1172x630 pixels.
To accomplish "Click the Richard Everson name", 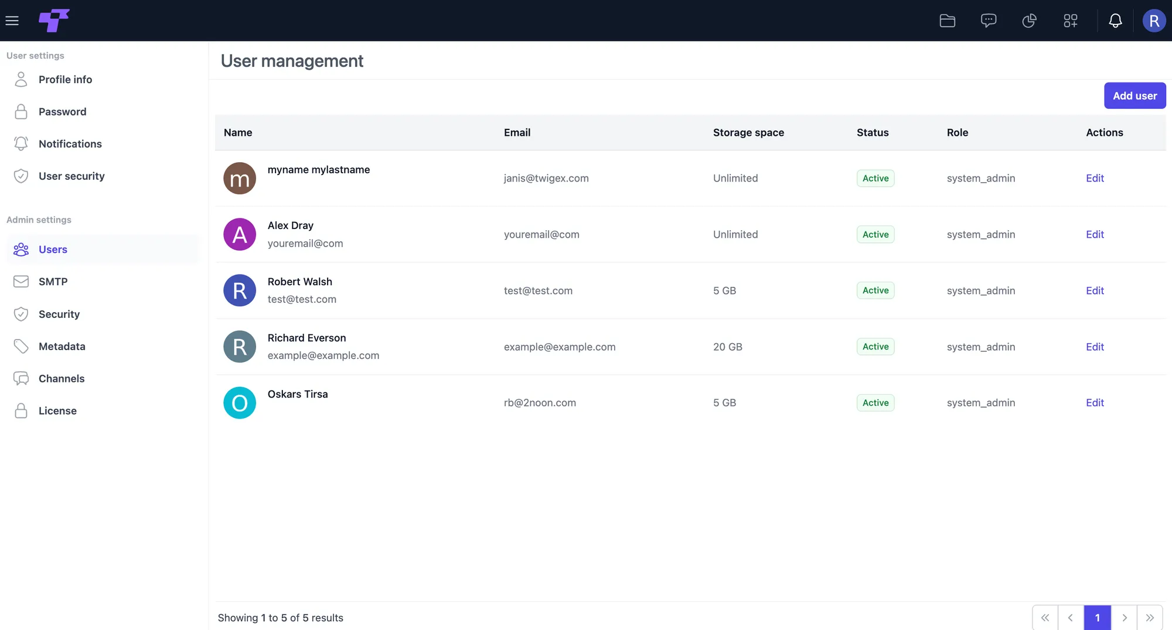I will pyautogui.click(x=306, y=338).
